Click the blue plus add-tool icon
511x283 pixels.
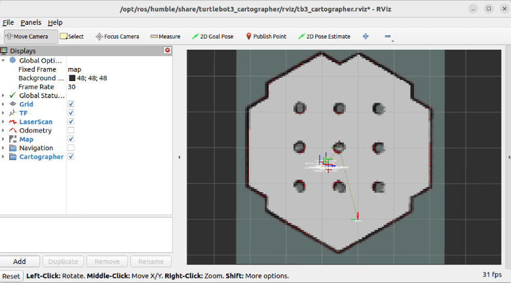click(x=366, y=37)
